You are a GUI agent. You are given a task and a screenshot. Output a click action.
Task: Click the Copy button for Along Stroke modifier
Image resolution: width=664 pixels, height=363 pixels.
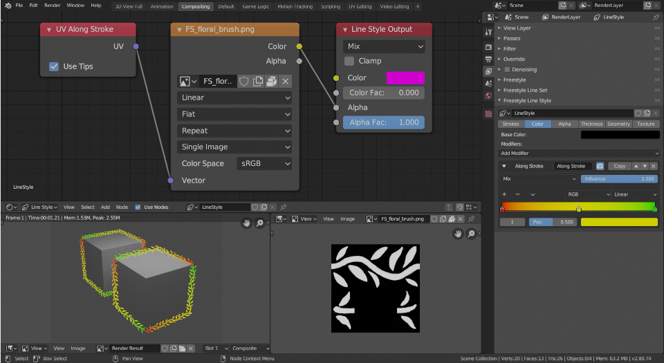coord(620,166)
